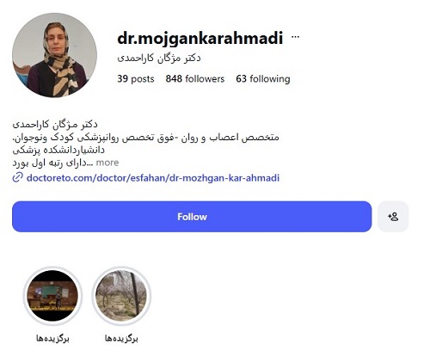
Task: Open the 63 following list
Action: point(263,79)
